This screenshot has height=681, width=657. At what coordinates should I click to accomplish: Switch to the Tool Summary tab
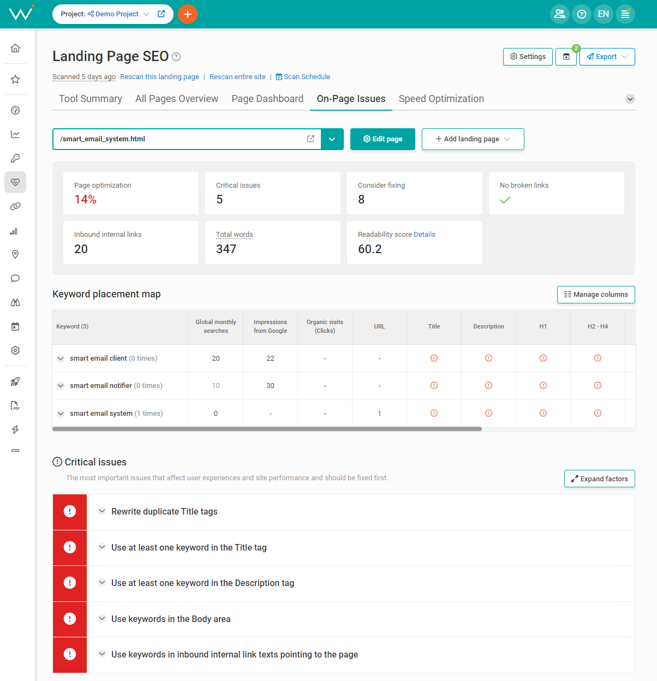pyautogui.click(x=91, y=99)
